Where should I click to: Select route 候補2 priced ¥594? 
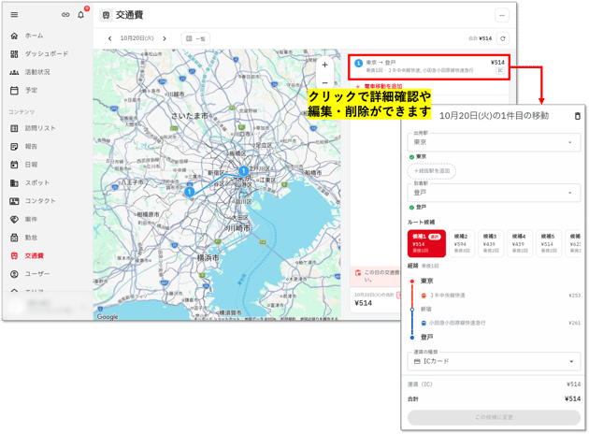point(462,243)
